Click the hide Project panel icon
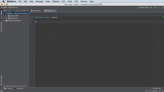Viewport: 164px width, 92px height. click(x=27, y=11)
